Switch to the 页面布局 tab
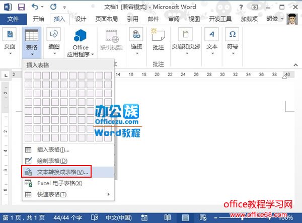The height and width of the screenshot is (223, 302). coord(107,19)
